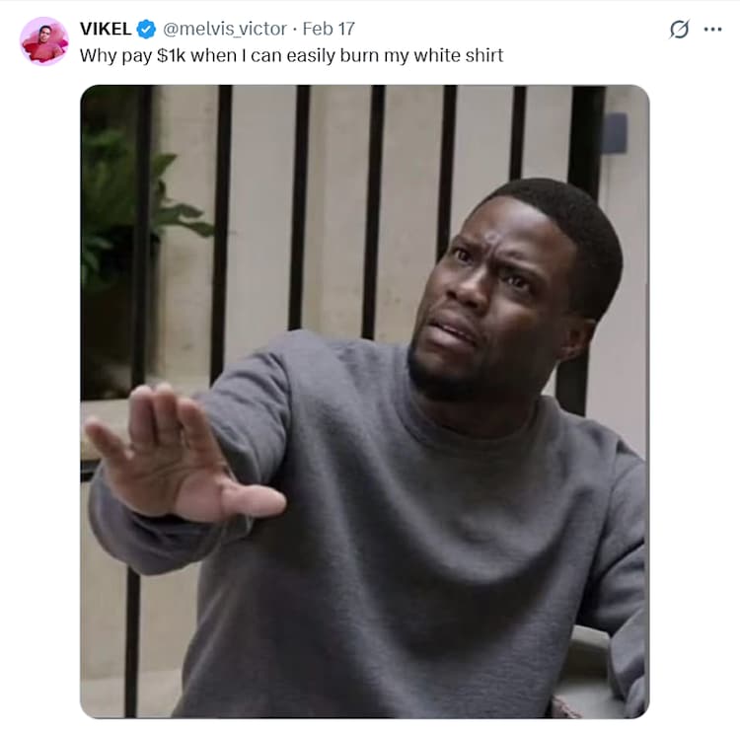Screen dimensions: 740x731
Task: Click the blue verified badge beside VIKEL
Action: pyautogui.click(x=146, y=30)
